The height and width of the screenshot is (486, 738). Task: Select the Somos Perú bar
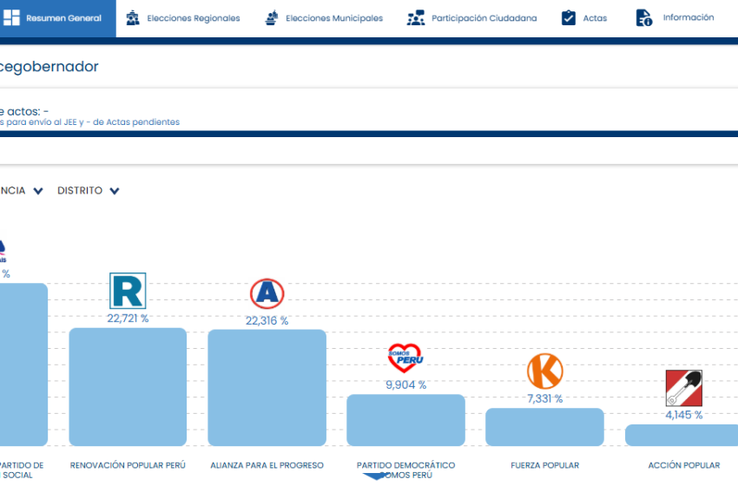405,420
